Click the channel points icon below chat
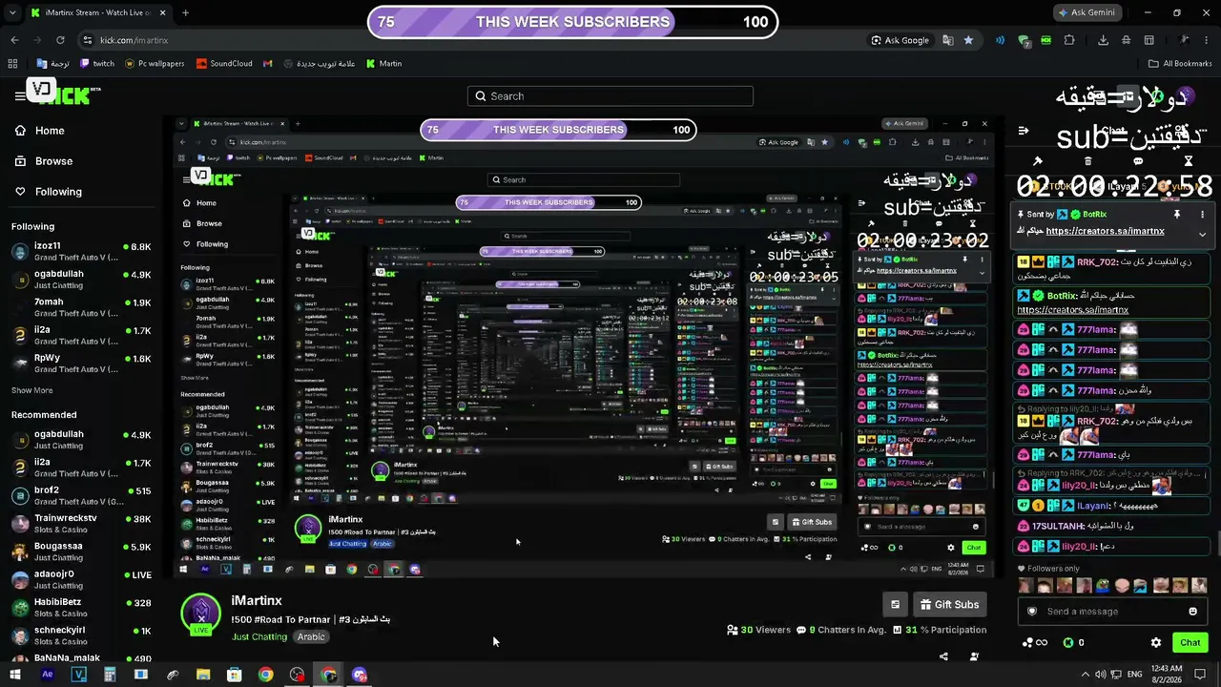Viewport: 1221px width, 687px height. (x=1034, y=643)
